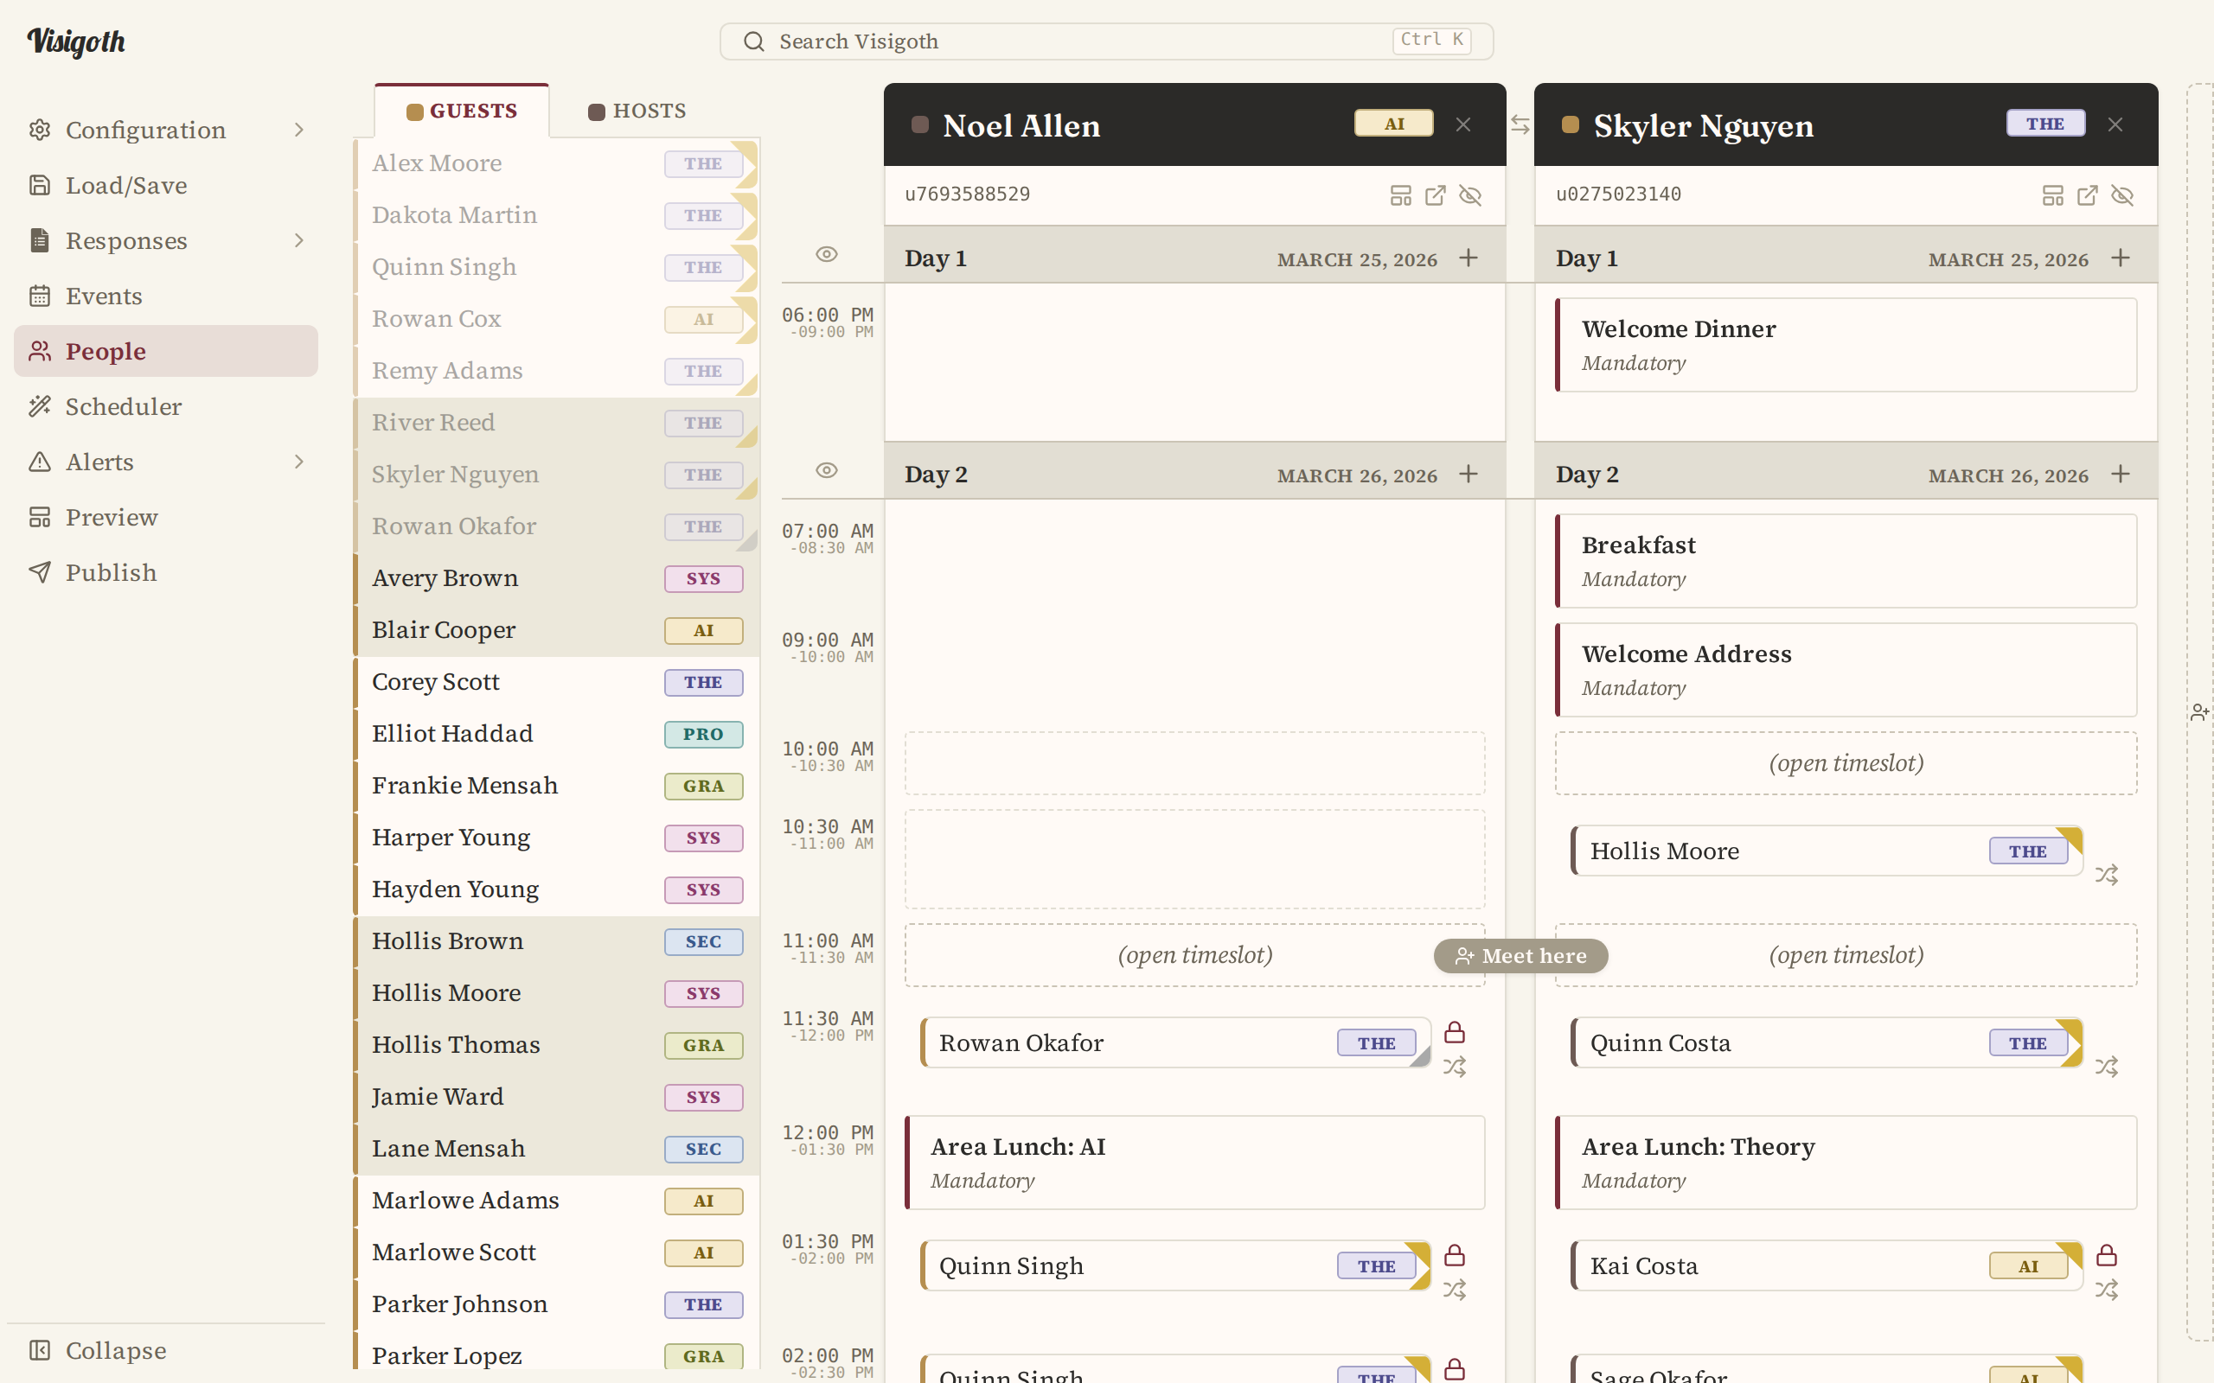2214x1383 pixels.
Task: Focus the Search Visigoth field
Action: click(1106, 41)
